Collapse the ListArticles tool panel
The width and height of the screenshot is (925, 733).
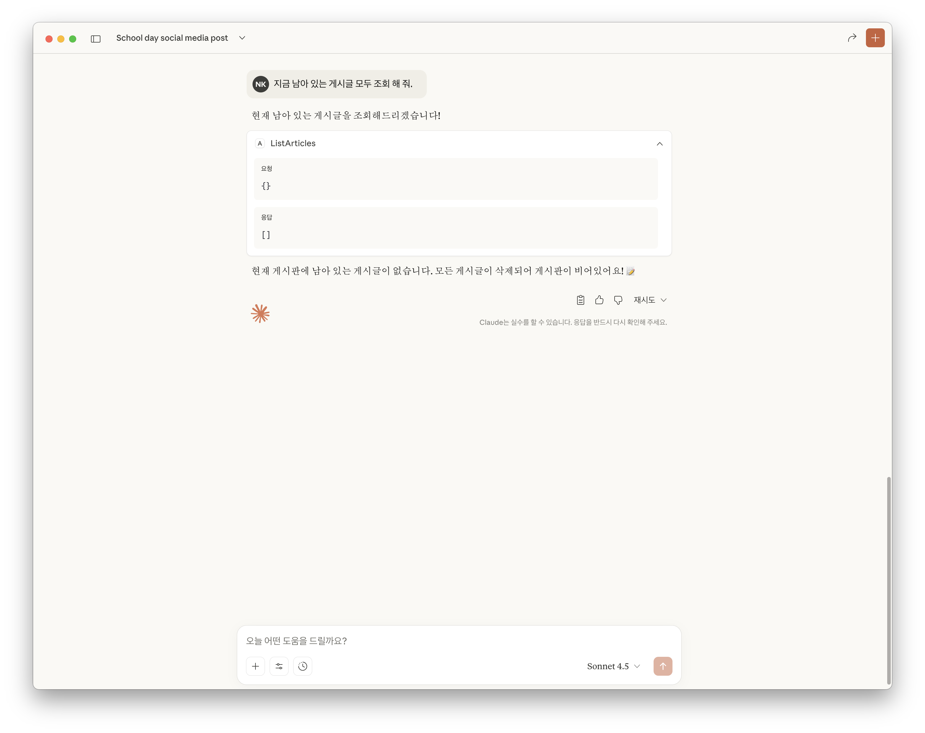point(660,144)
